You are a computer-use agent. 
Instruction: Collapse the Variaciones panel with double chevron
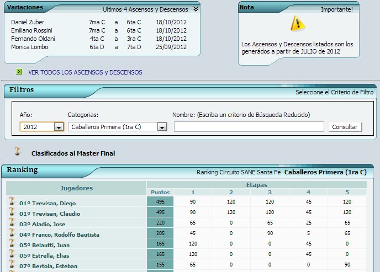[x=196, y=9]
